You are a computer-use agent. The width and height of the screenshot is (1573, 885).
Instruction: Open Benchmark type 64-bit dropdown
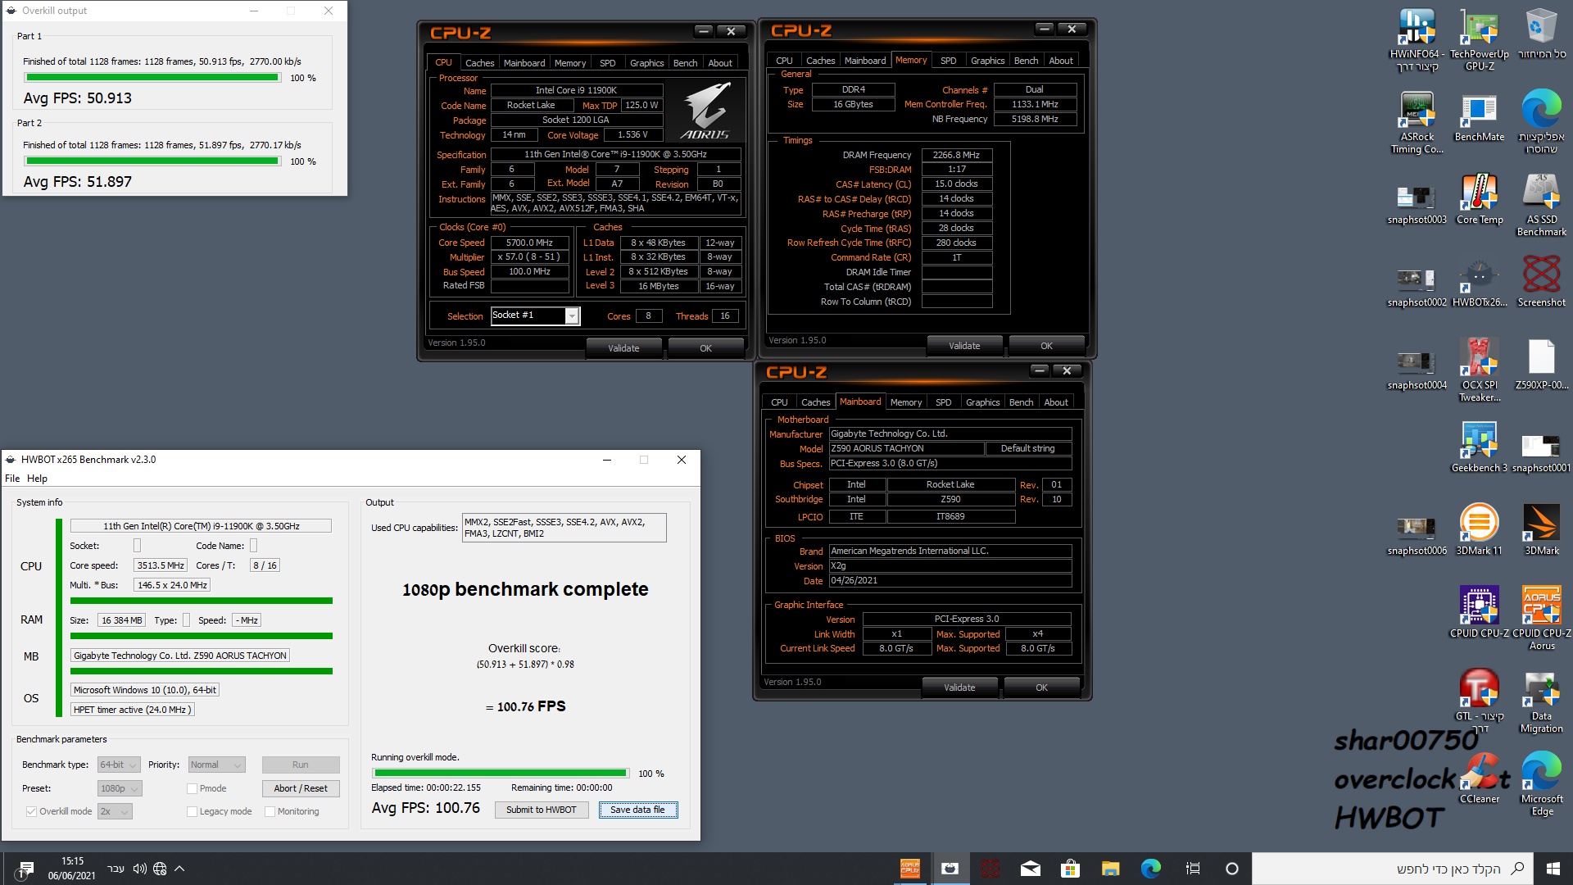[x=120, y=765]
